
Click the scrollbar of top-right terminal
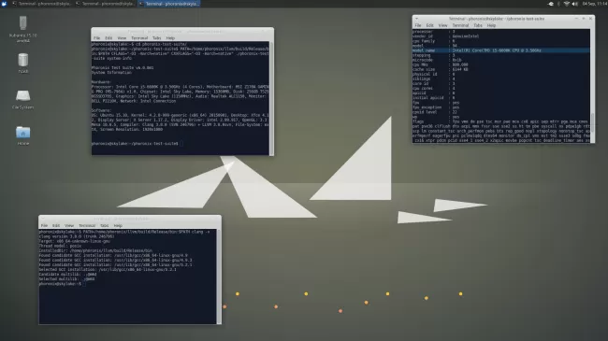pyautogui.click(x=592, y=86)
